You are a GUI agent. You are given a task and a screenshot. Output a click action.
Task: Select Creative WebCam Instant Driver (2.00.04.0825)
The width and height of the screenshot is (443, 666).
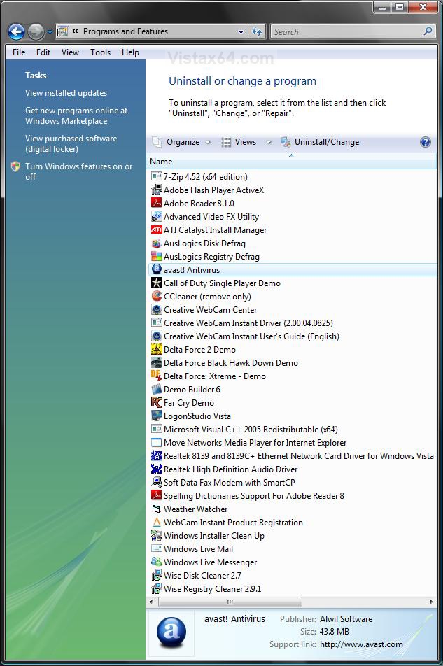click(248, 323)
